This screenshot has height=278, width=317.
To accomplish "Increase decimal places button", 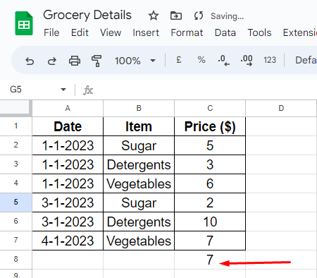I will [x=247, y=60].
